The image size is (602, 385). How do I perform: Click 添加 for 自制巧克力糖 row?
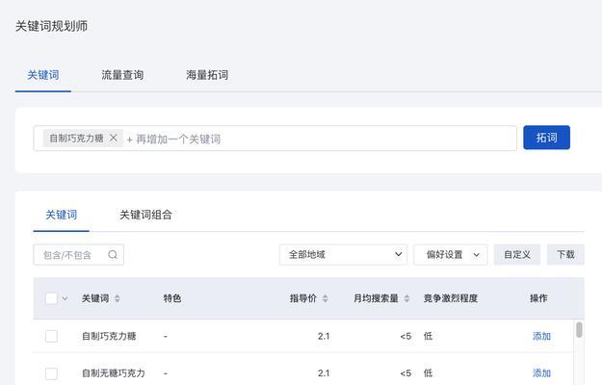tap(541, 336)
